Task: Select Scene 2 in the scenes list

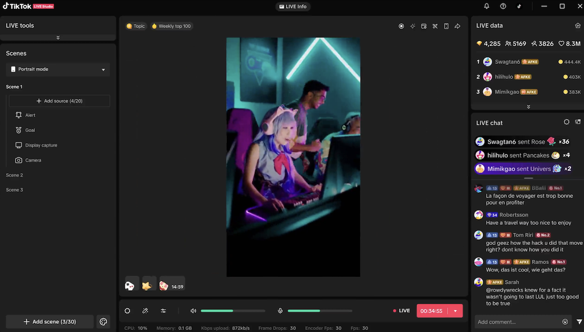Action: pos(14,175)
